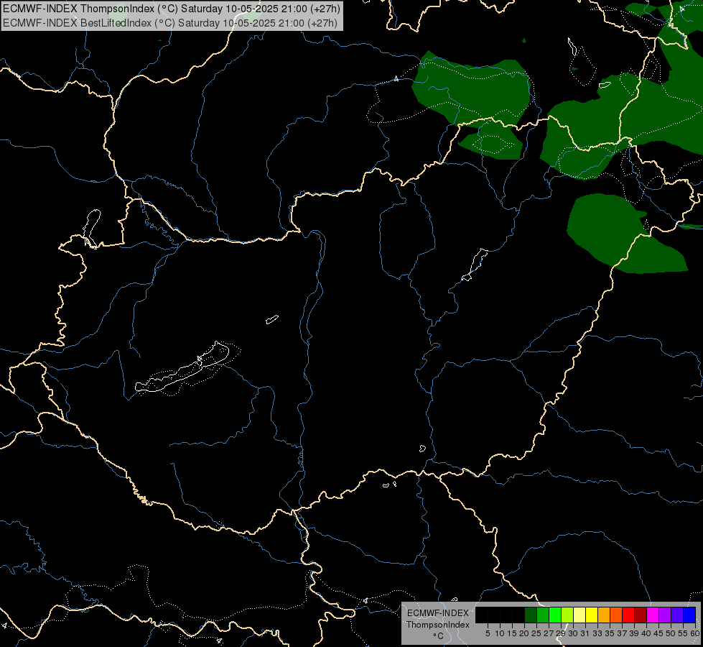This screenshot has width=703, height=647.
Task: Pick the violet 50–55 legend swatch
Action: [x=677, y=615]
